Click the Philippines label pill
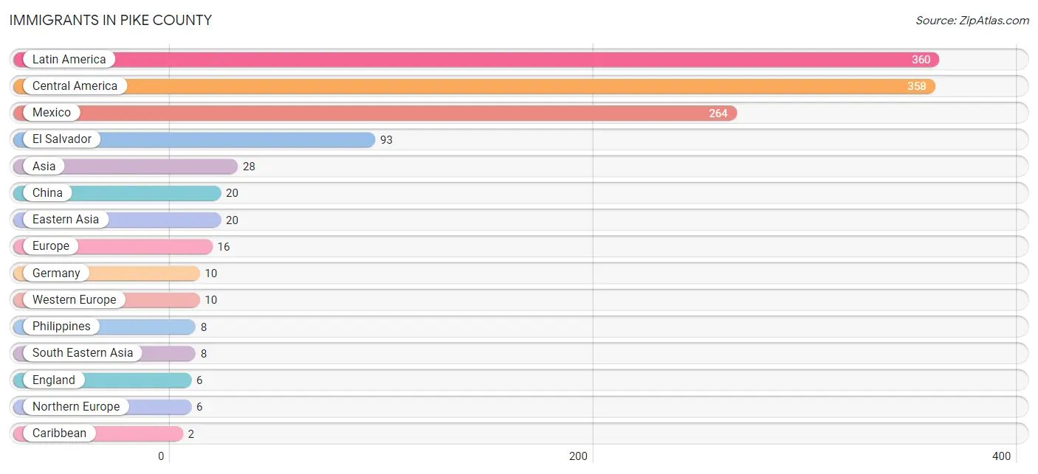The height and width of the screenshot is (474, 1038). click(x=61, y=327)
